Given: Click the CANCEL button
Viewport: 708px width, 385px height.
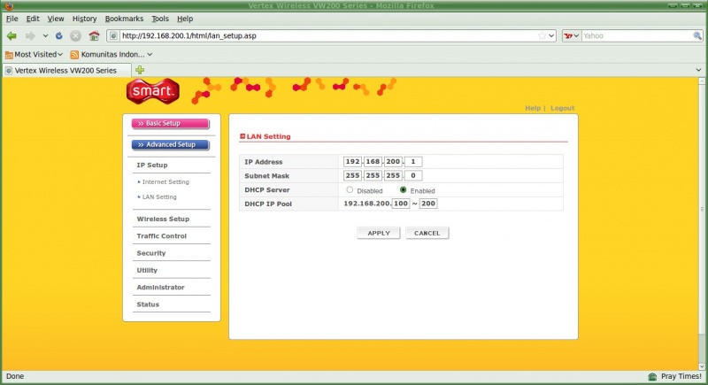Looking at the screenshot, I should click(x=427, y=233).
